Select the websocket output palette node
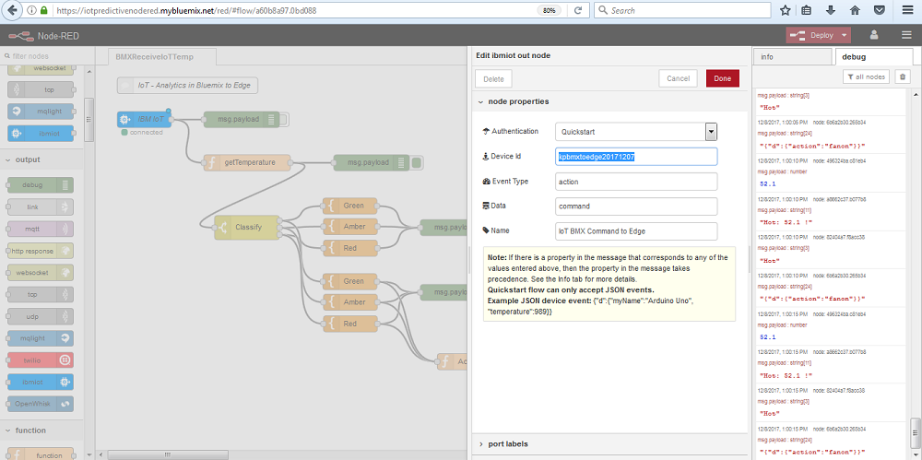This screenshot has height=460, width=922. pyautogui.click(x=41, y=272)
